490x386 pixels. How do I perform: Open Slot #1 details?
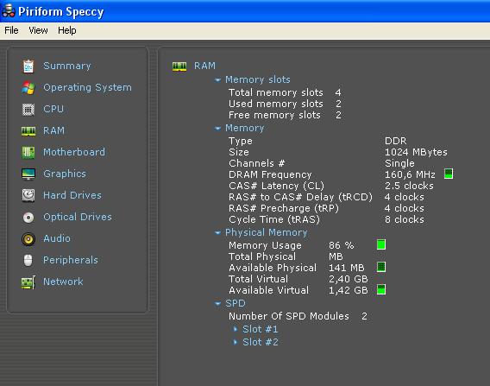pos(260,329)
